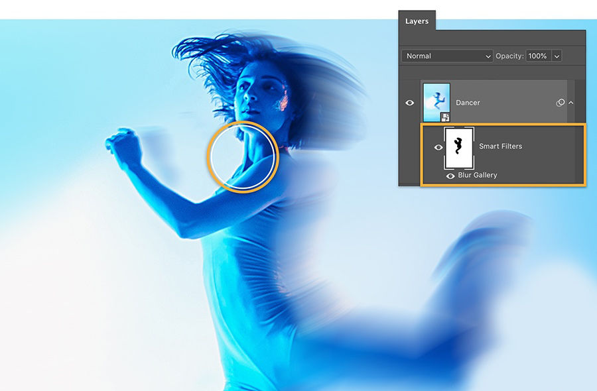597x391 pixels.
Task: Click the eye icon next to Blur Gallery
Action: (x=450, y=175)
